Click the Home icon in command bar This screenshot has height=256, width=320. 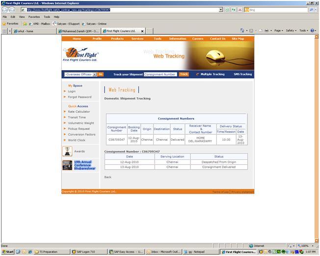(x=242, y=30)
